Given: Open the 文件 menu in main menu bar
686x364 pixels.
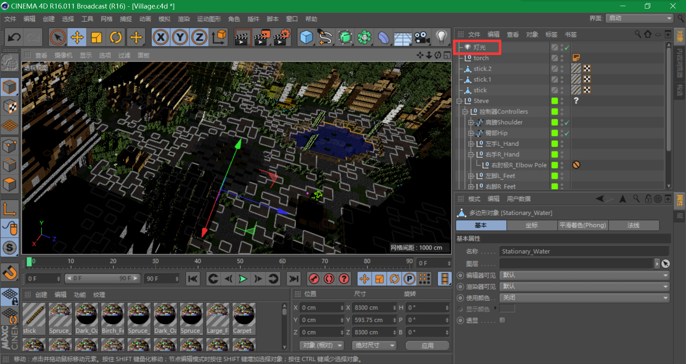Looking at the screenshot, I should (10, 19).
